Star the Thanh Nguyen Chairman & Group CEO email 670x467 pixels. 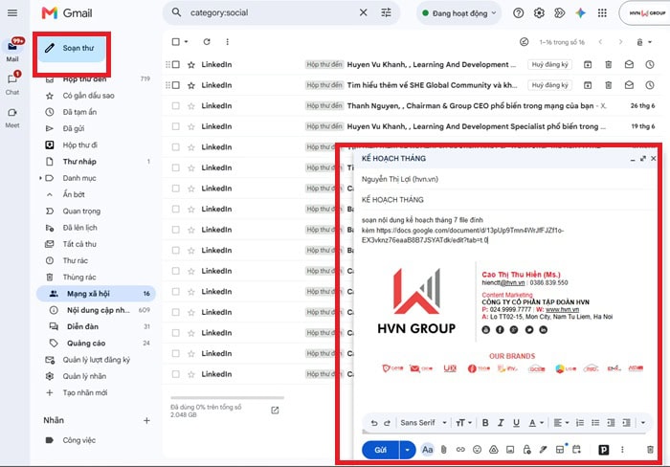pos(191,105)
